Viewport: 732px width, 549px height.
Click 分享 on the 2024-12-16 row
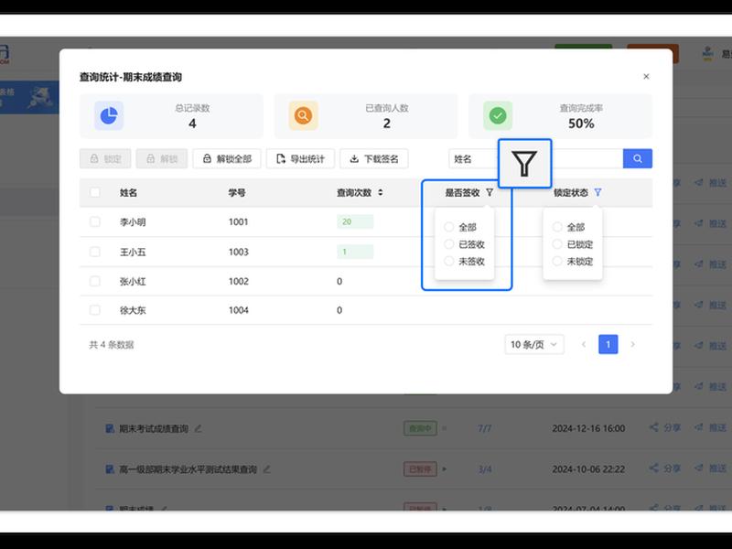[x=665, y=427]
